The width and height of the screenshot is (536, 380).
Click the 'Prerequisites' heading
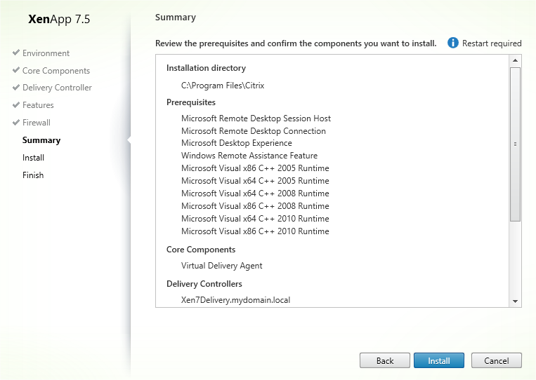pyautogui.click(x=191, y=102)
